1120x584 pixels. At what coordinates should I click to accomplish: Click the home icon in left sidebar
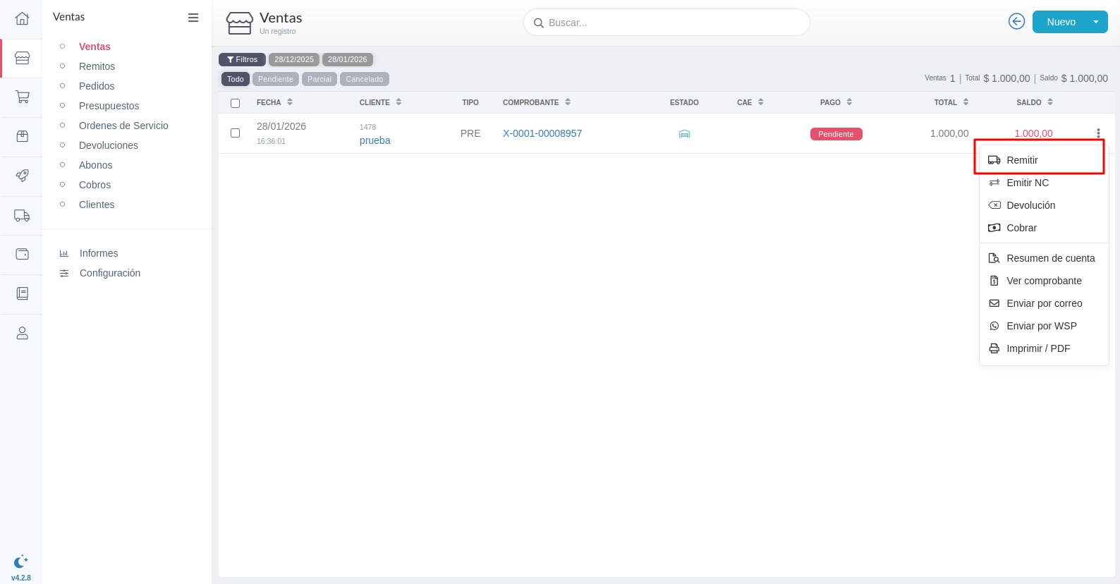pyautogui.click(x=22, y=18)
